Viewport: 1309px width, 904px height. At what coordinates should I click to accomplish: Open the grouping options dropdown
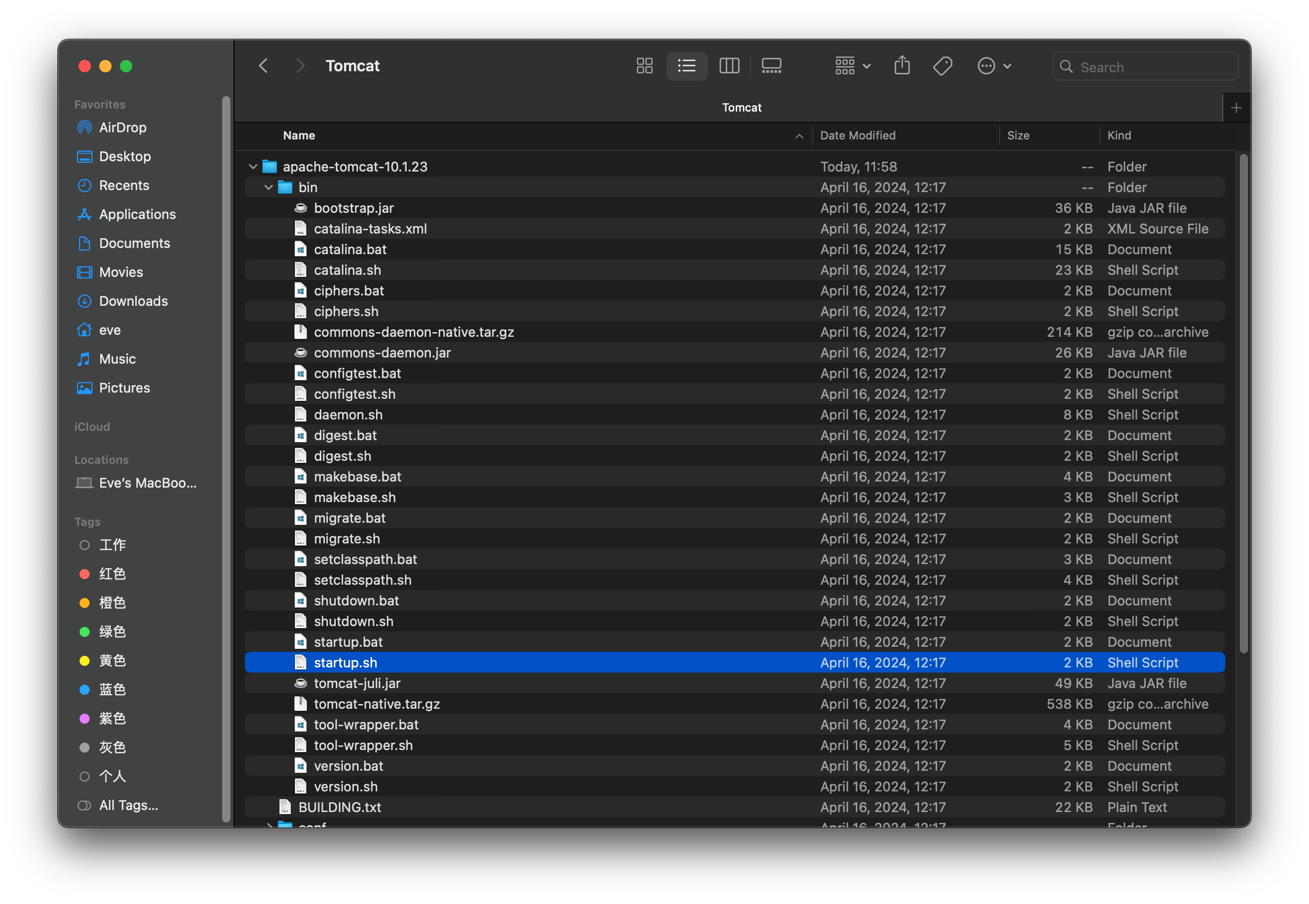(x=852, y=66)
